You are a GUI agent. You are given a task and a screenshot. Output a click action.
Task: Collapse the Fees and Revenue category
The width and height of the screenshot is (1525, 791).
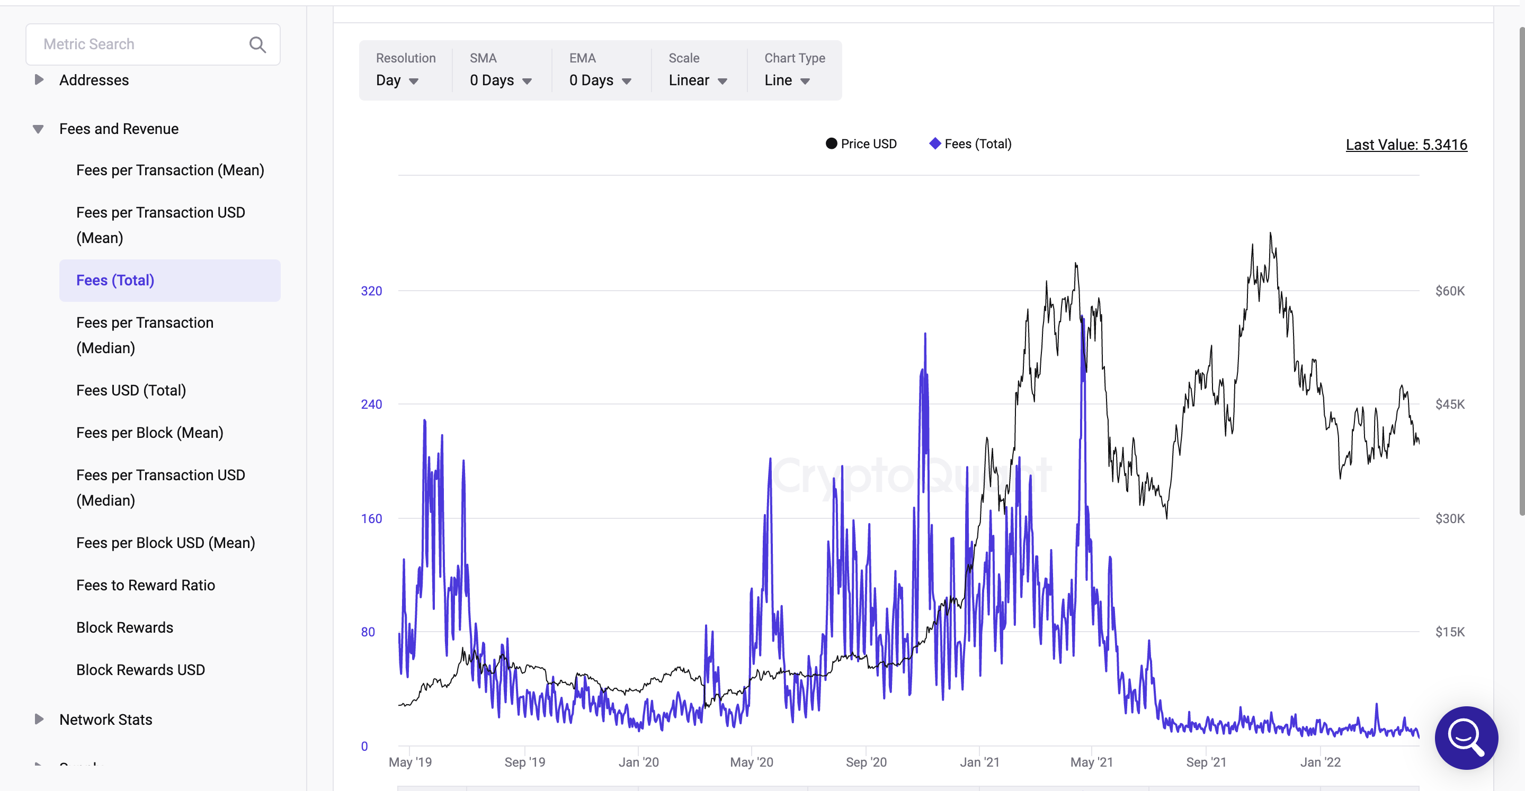pos(39,129)
